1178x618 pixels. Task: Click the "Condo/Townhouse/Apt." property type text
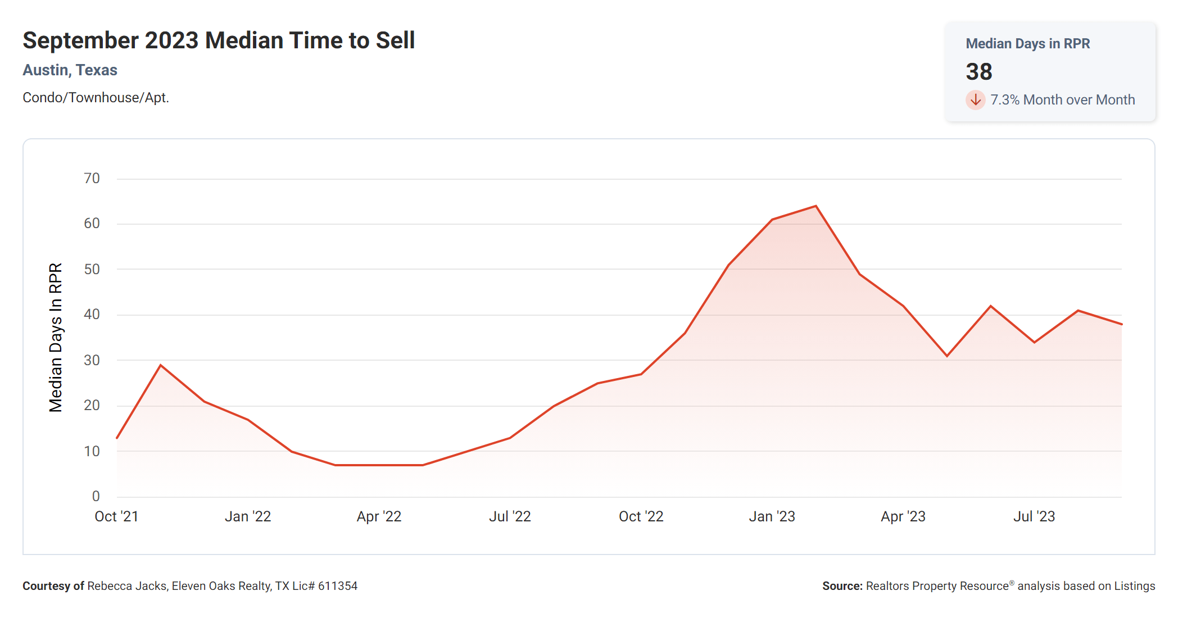pyautogui.click(x=96, y=98)
